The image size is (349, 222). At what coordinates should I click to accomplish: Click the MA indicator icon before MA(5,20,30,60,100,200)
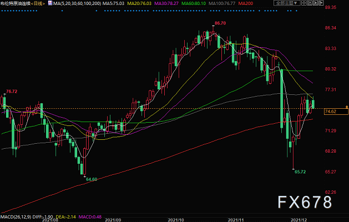[50, 3]
